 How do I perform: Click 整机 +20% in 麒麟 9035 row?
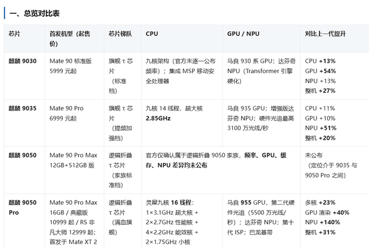click(320, 138)
